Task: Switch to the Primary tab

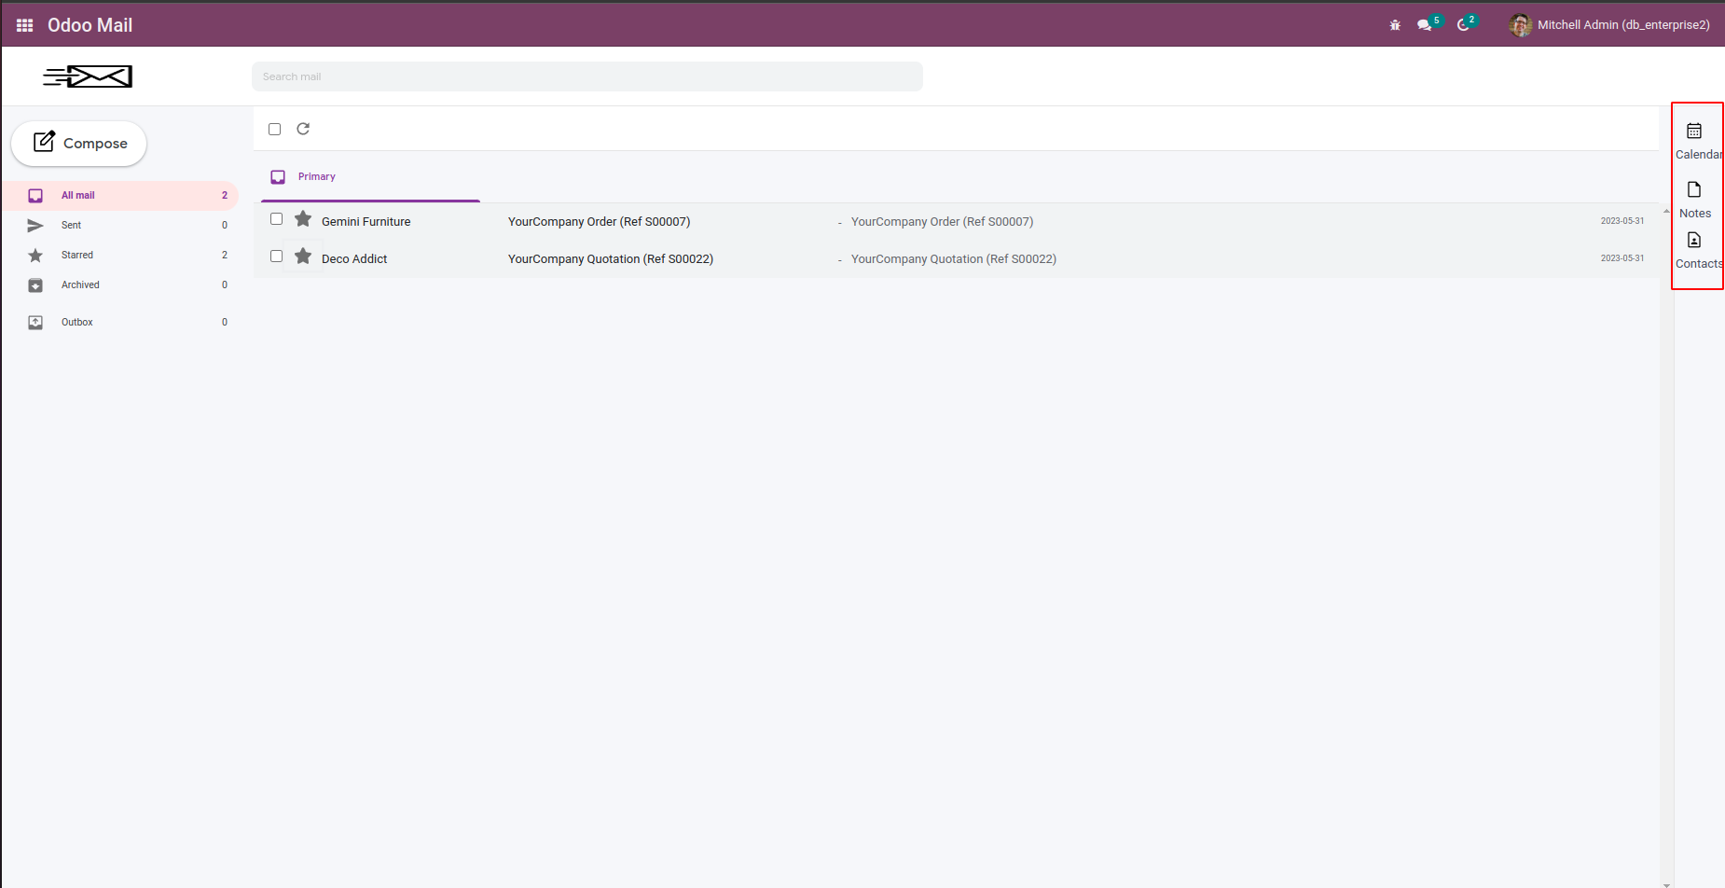Action: [370, 177]
